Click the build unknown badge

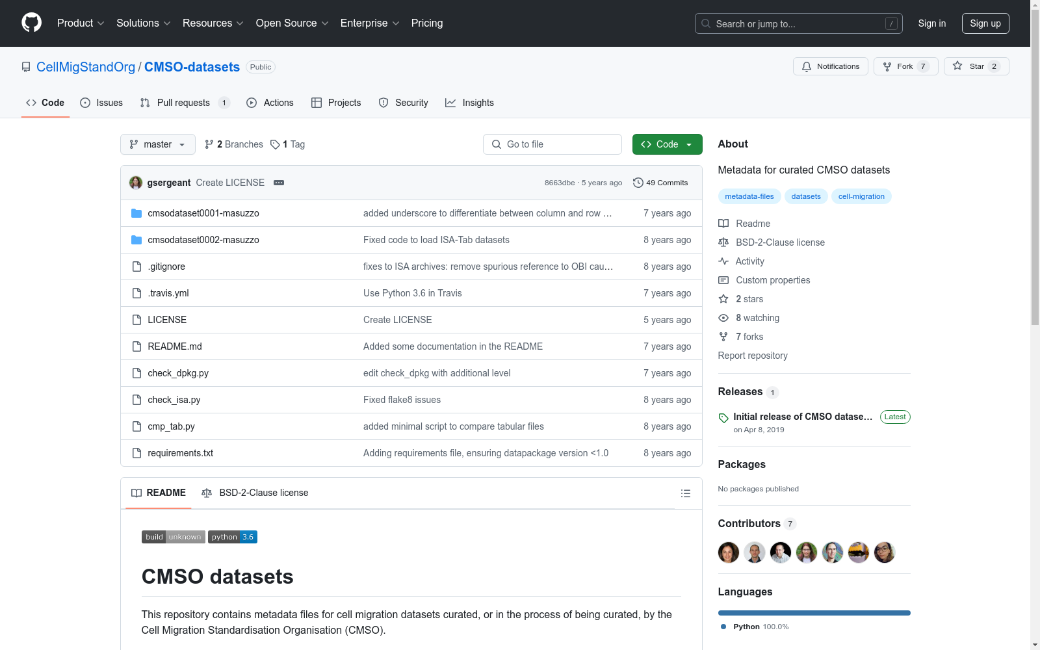point(174,537)
